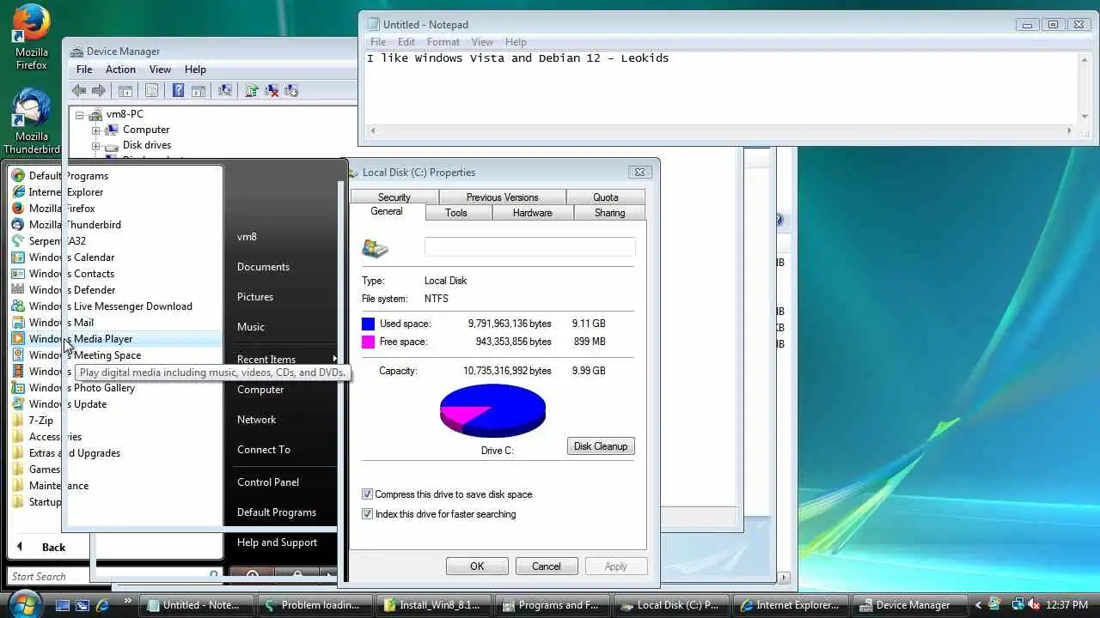
Task: Click network icon in system tray
Action: click(1018, 605)
